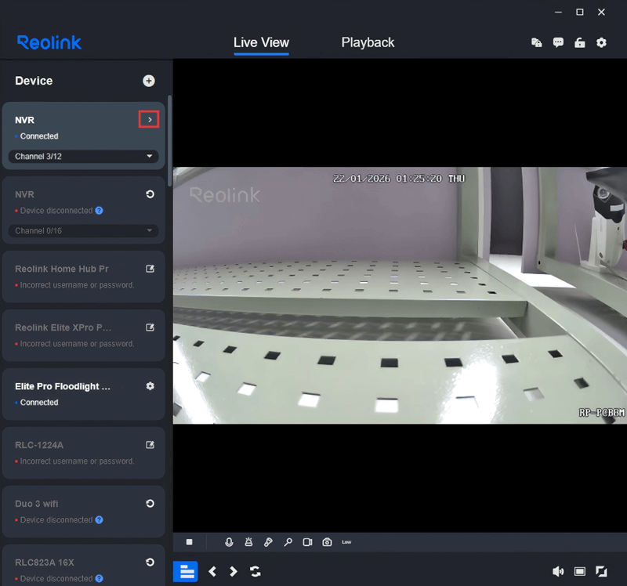Reconnect the disconnected NVR device
The height and width of the screenshot is (586, 627).
(x=150, y=194)
